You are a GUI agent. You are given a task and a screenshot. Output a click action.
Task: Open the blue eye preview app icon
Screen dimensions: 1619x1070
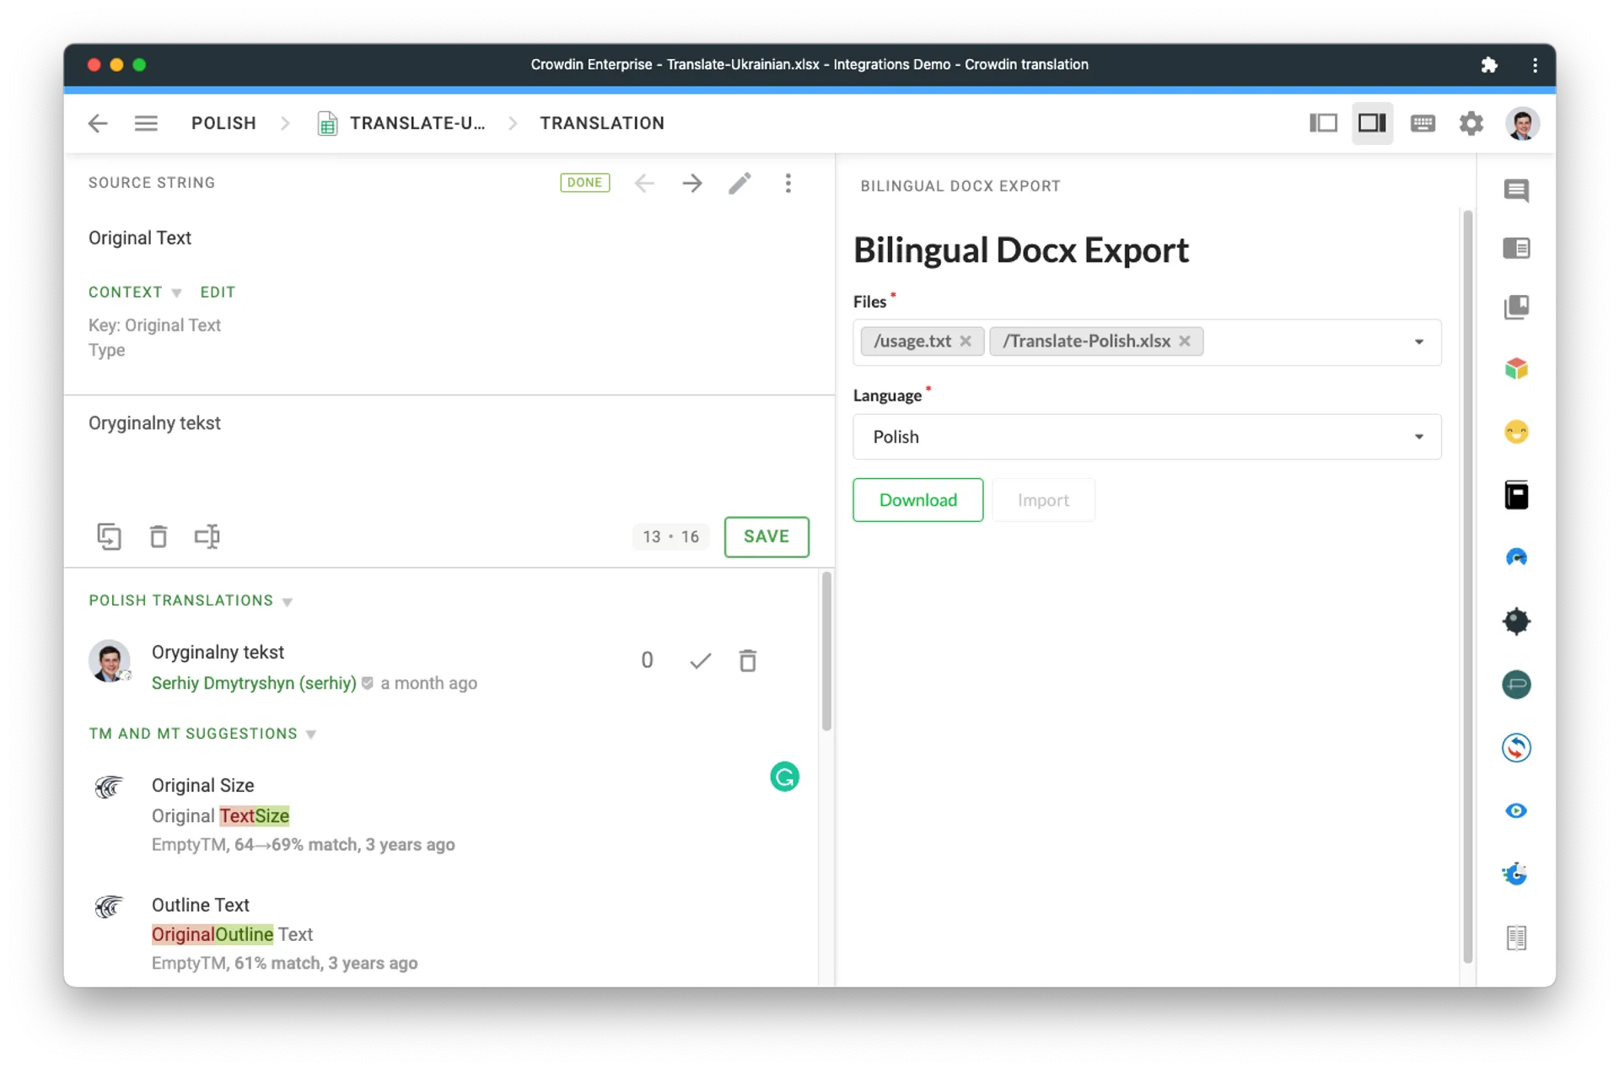pyautogui.click(x=1515, y=810)
